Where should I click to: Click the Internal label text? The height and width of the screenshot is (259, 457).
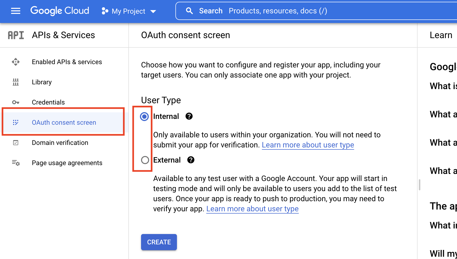pos(166,116)
